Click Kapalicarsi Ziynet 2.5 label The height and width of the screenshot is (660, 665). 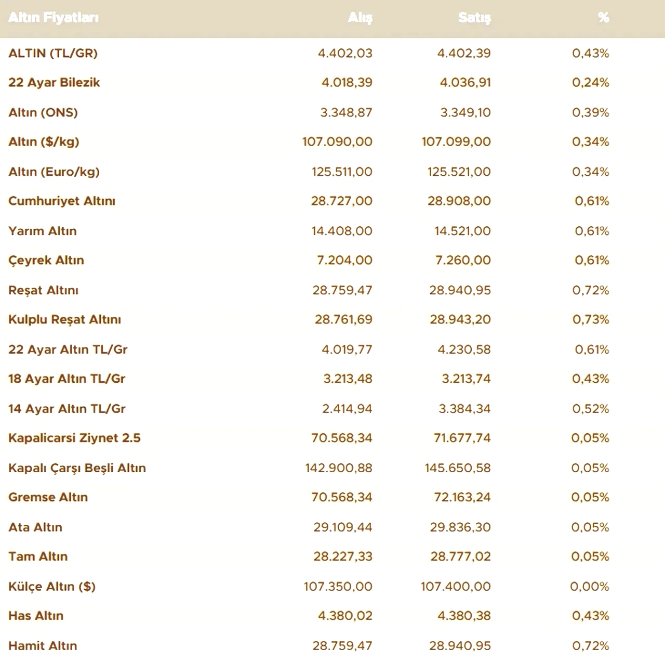(x=74, y=438)
